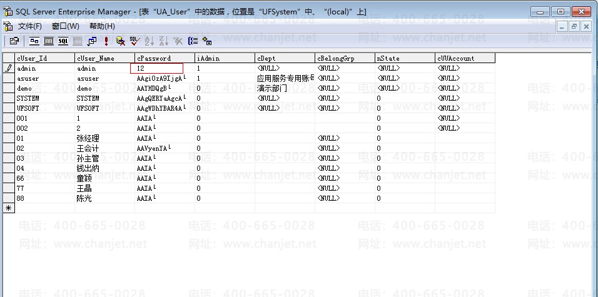598x297 pixels.
Task: Open the 窗口(W) menu
Action: [65, 26]
